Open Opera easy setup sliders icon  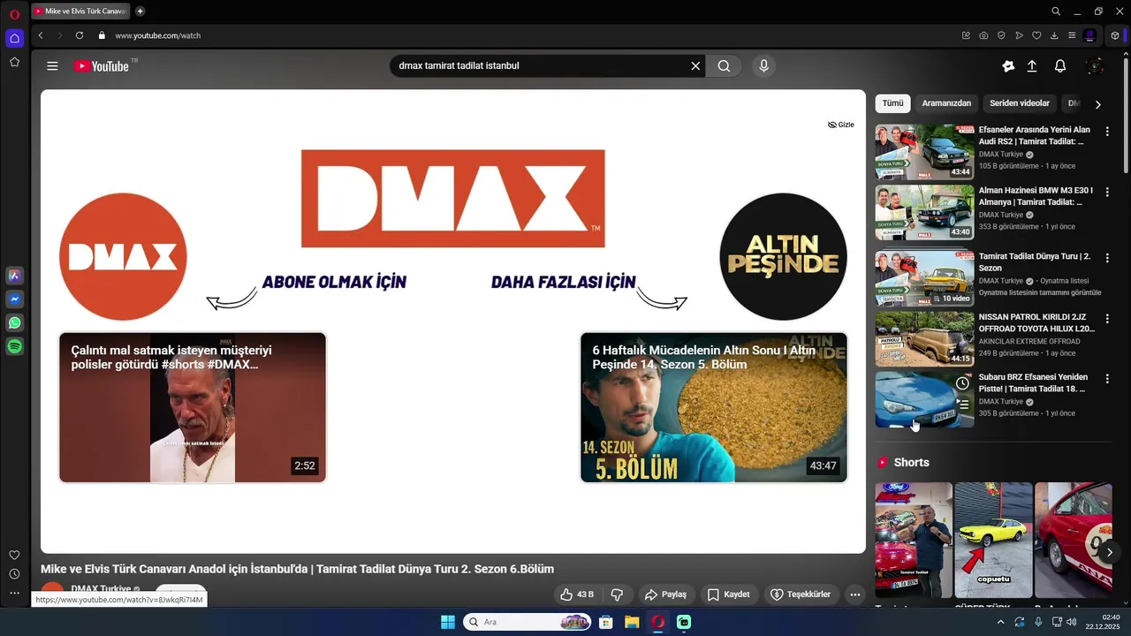click(1072, 35)
